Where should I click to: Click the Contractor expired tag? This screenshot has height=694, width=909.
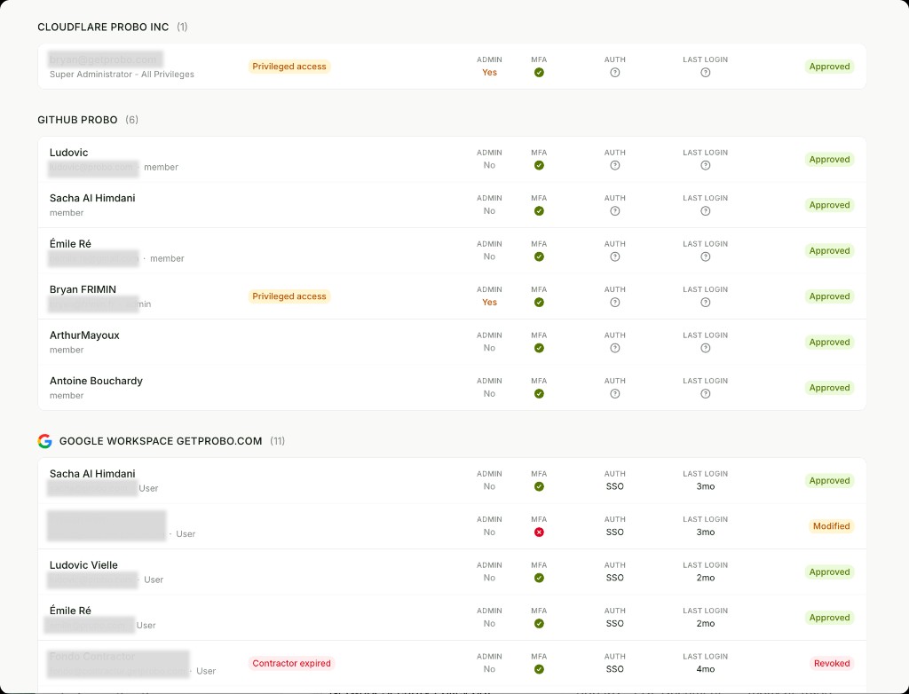(x=291, y=663)
